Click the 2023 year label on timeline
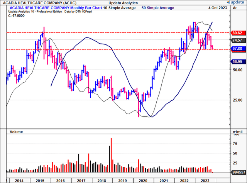Screen dimensions: 247x183 click(x=205, y=181)
